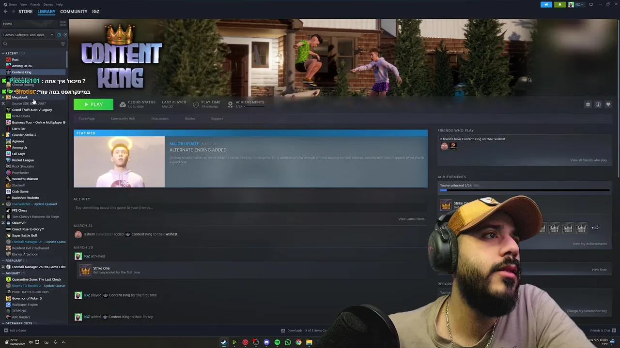The image size is (620, 348).
Task: Open Games, Software, and Tools dropdown
Action: coord(28,35)
